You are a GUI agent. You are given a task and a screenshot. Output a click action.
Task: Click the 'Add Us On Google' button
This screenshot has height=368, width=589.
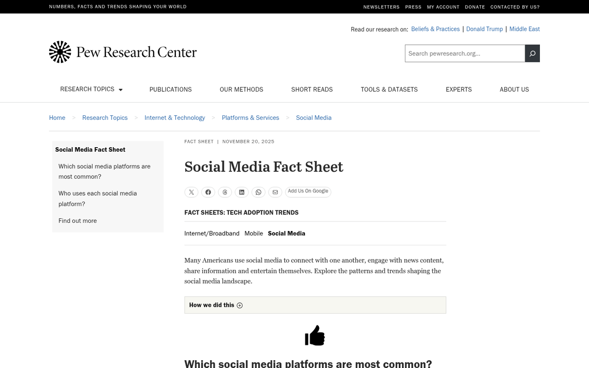(308, 192)
